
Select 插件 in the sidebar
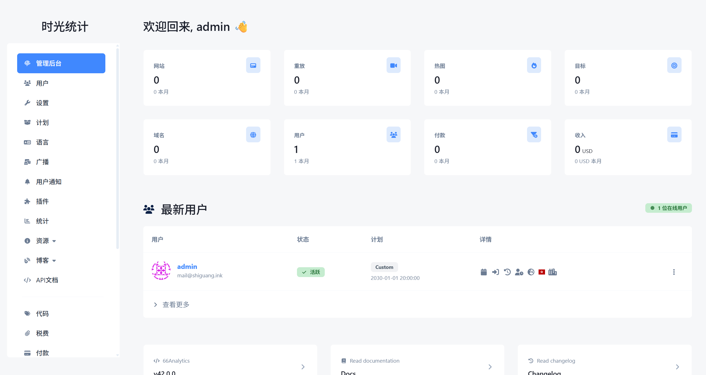tap(42, 202)
